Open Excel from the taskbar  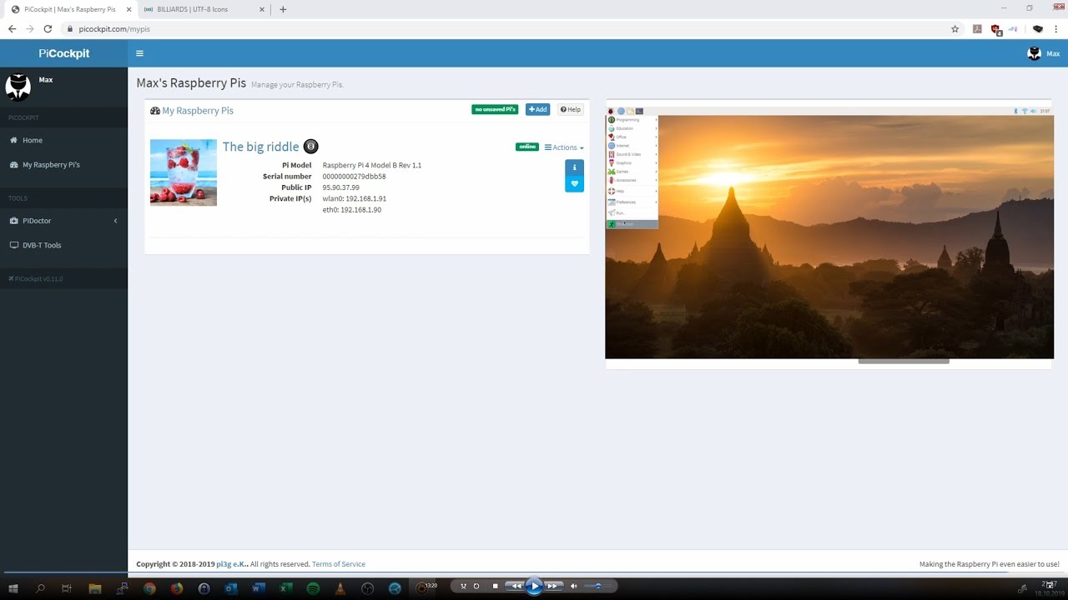tap(285, 588)
